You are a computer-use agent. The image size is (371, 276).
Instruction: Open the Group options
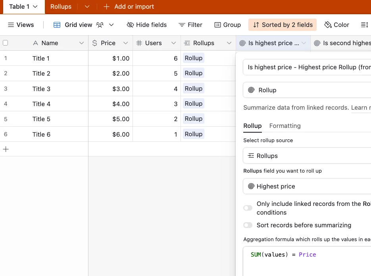227,25
